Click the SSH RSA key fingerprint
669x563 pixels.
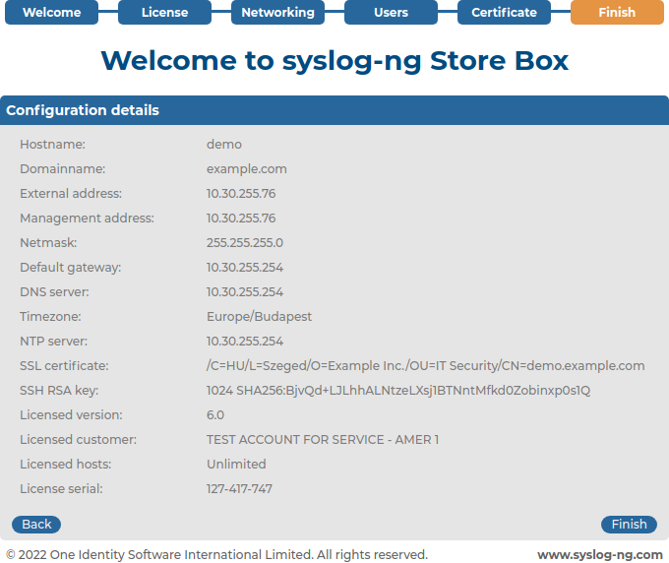click(398, 391)
